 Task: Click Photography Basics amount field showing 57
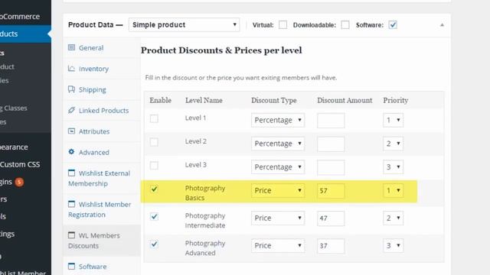[331, 191]
